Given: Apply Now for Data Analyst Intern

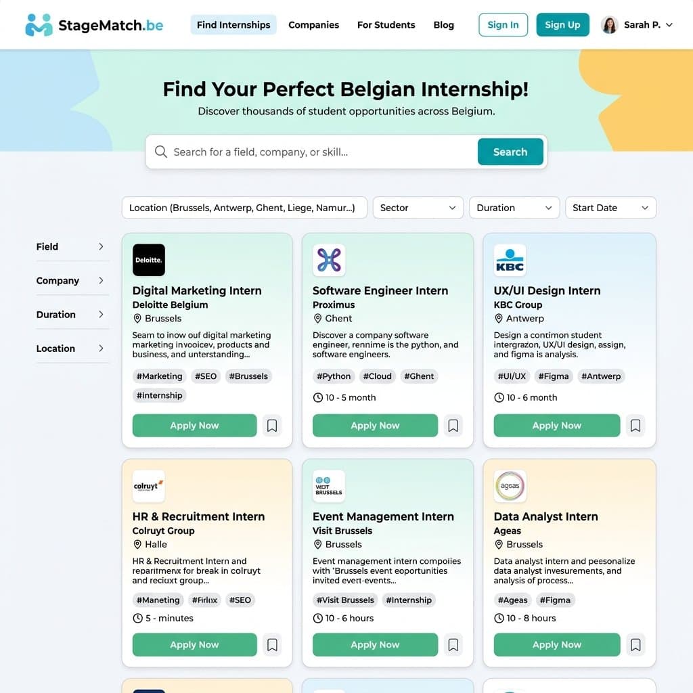Looking at the screenshot, I should point(556,644).
